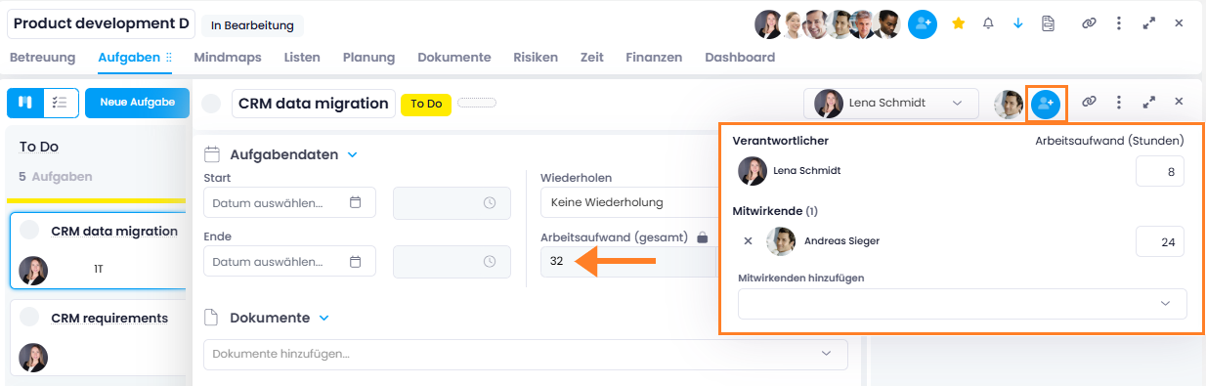
Task: Click the Ende time clock field
Action: tap(452, 261)
